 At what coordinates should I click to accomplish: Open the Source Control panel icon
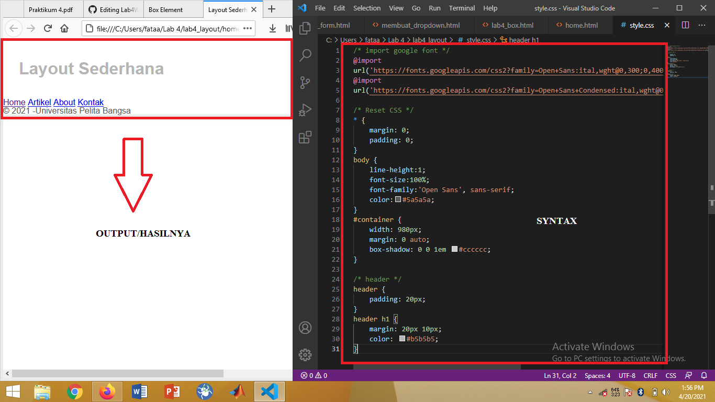[305, 83]
